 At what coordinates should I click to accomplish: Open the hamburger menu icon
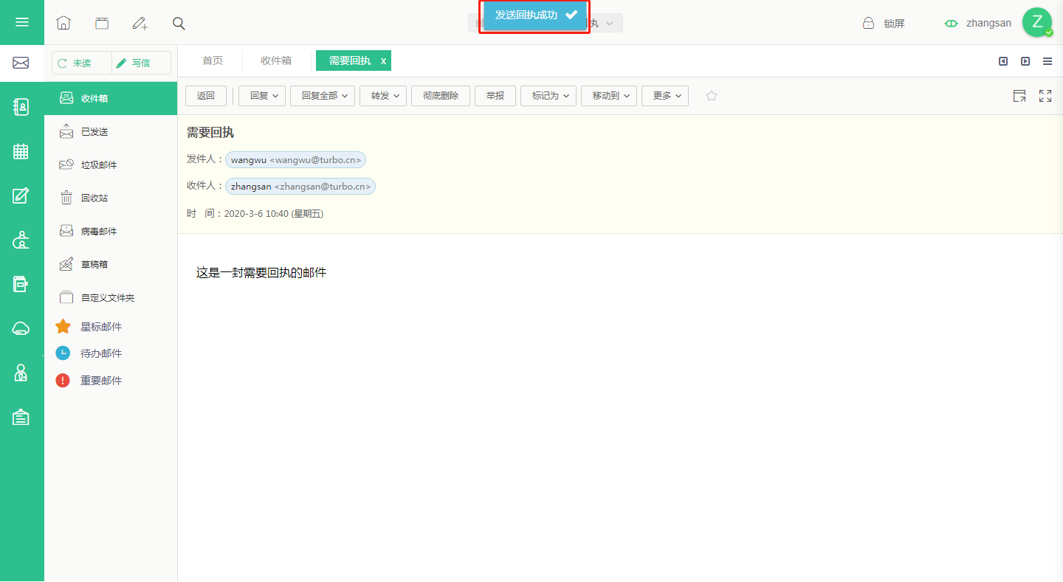(22, 22)
